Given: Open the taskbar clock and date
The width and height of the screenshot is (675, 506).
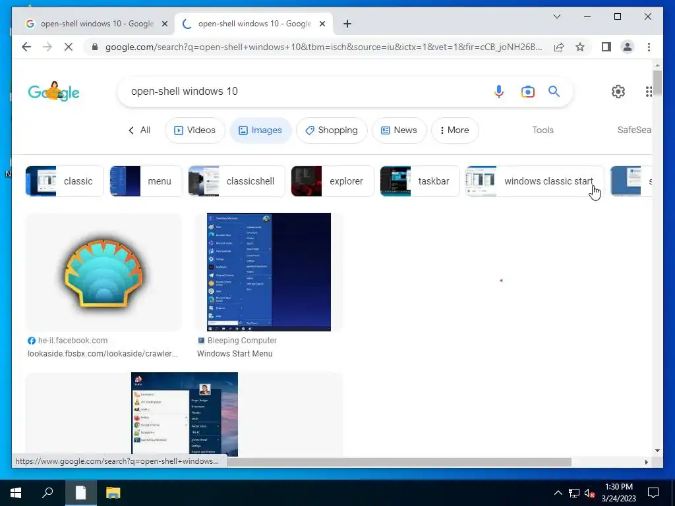Looking at the screenshot, I should (x=618, y=493).
